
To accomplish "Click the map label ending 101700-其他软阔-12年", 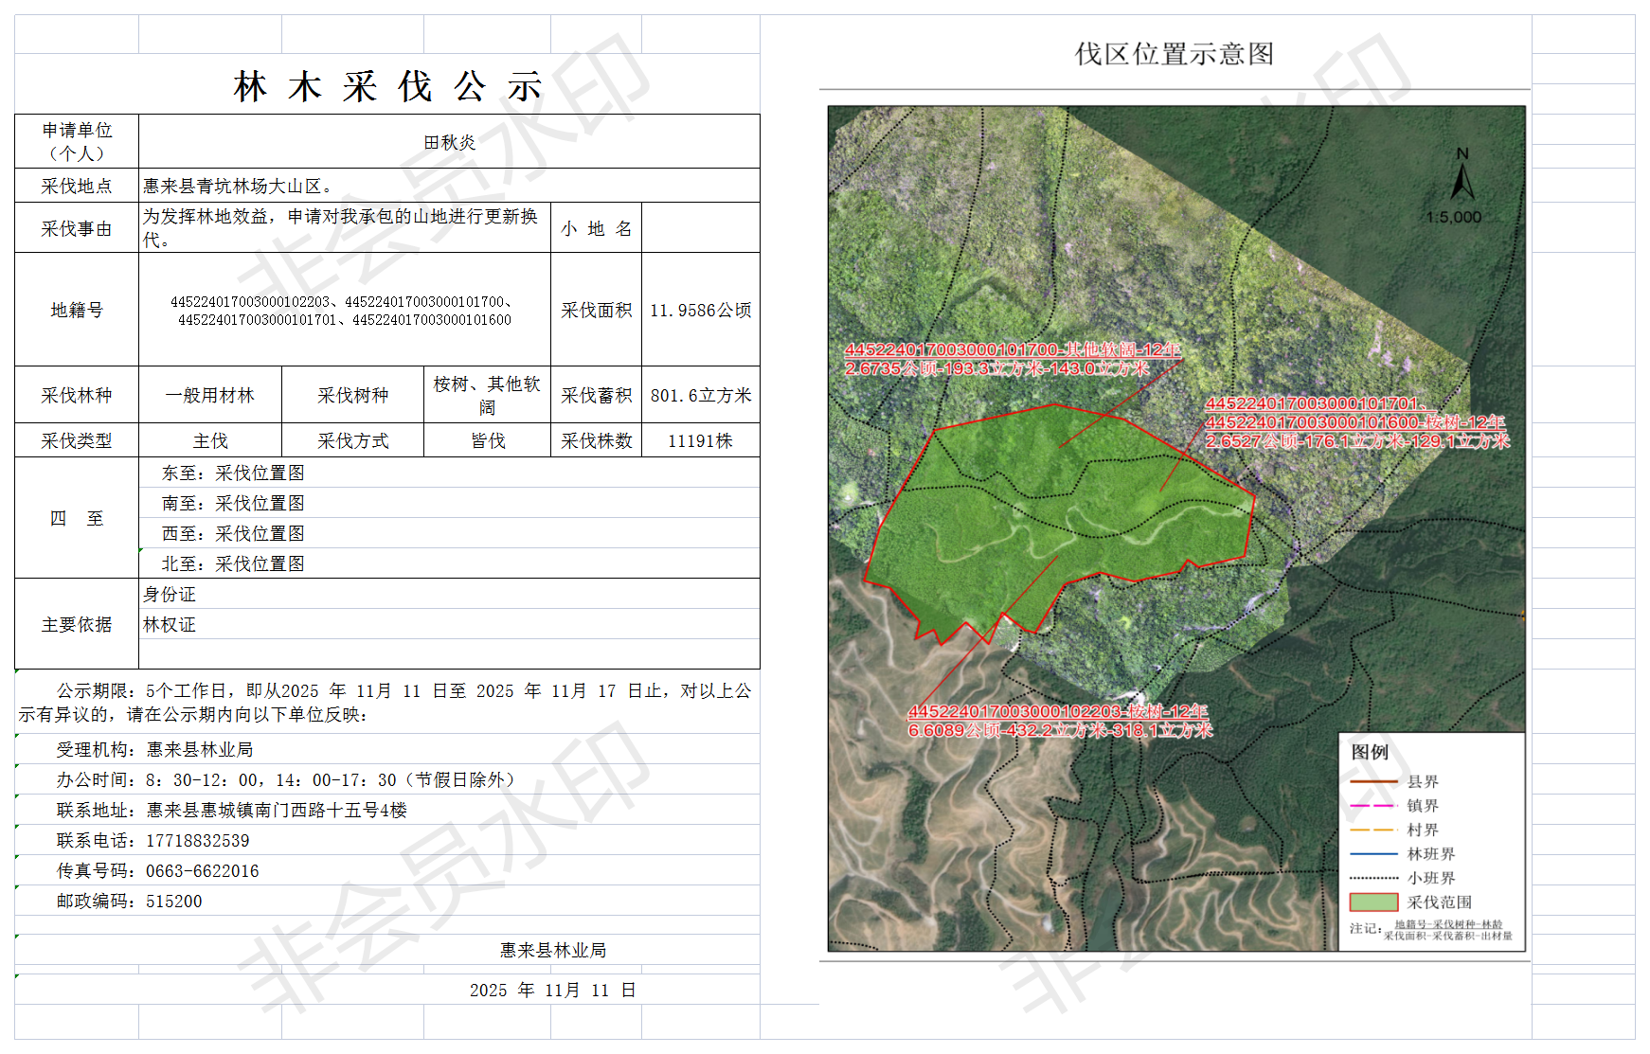I will pos(1013,350).
